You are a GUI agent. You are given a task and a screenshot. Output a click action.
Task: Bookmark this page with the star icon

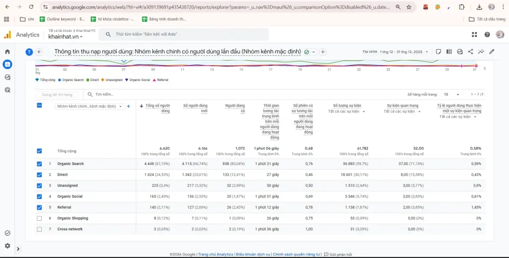pyautogui.click(x=409, y=7)
